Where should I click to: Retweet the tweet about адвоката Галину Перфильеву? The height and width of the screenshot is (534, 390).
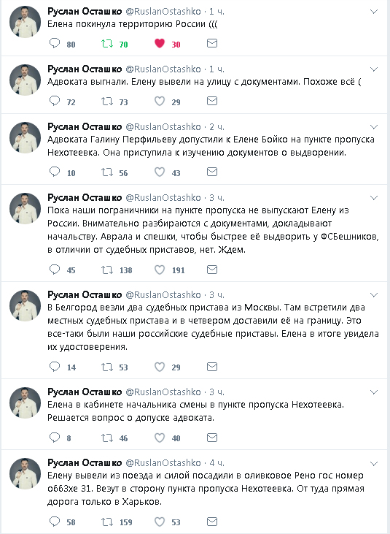[107, 172]
